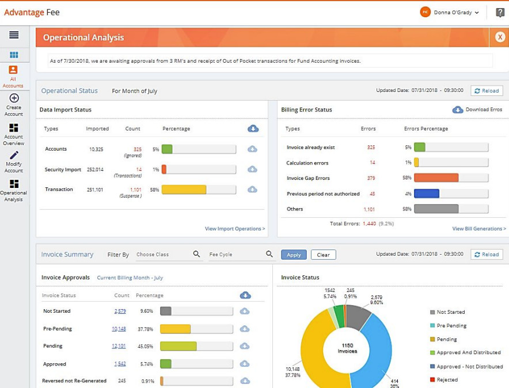
Task: Click the Pending legend color swatch
Action: point(432,340)
